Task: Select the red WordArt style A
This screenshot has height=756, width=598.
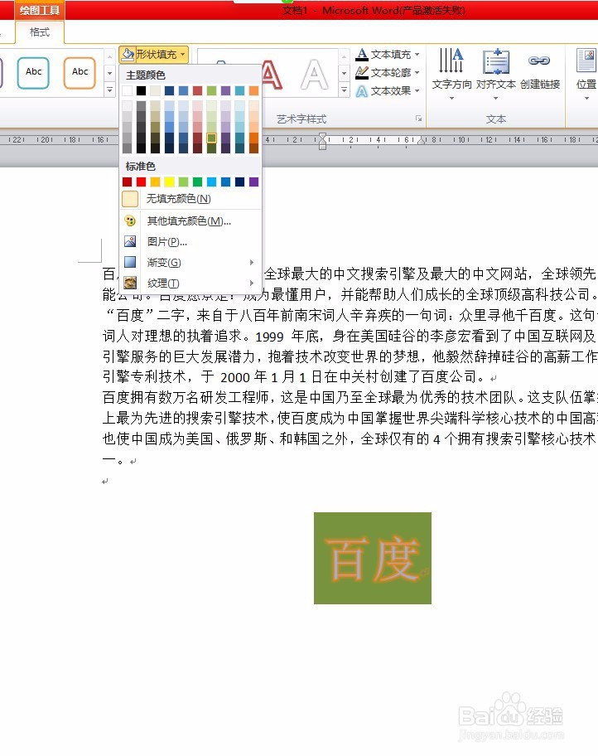Action: click(272, 75)
